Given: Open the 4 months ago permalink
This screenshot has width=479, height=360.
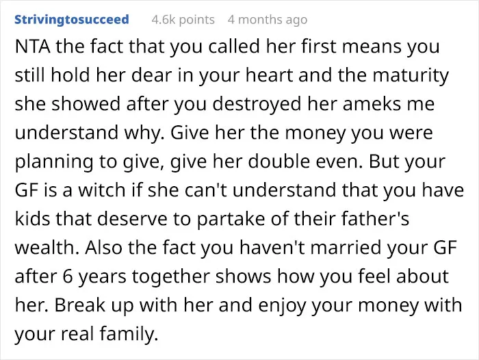Looking at the screenshot, I should click(x=268, y=20).
